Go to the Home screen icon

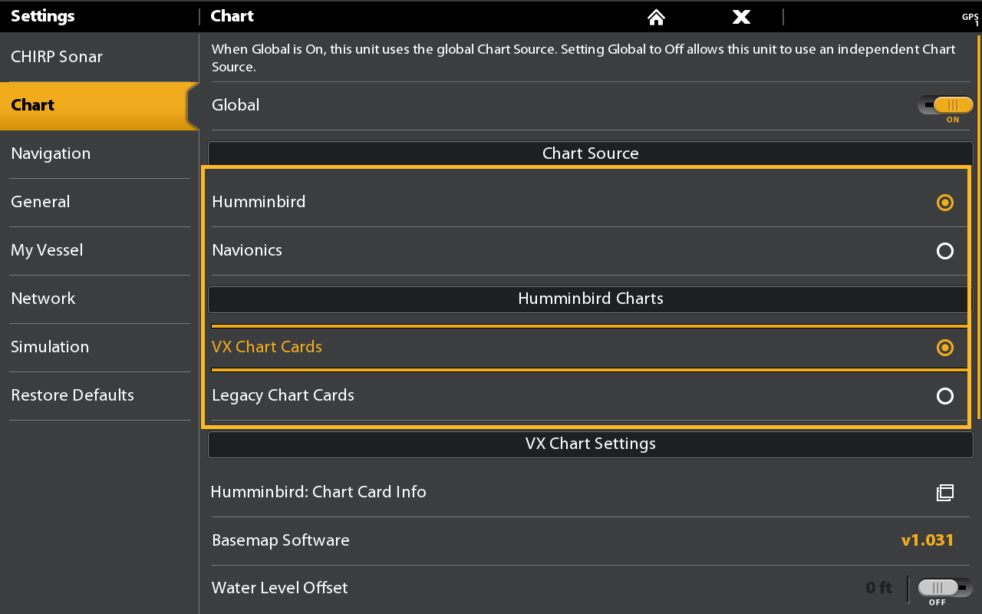pos(656,17)
